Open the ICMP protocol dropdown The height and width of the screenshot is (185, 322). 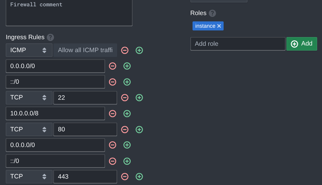(x=29, y=50)
